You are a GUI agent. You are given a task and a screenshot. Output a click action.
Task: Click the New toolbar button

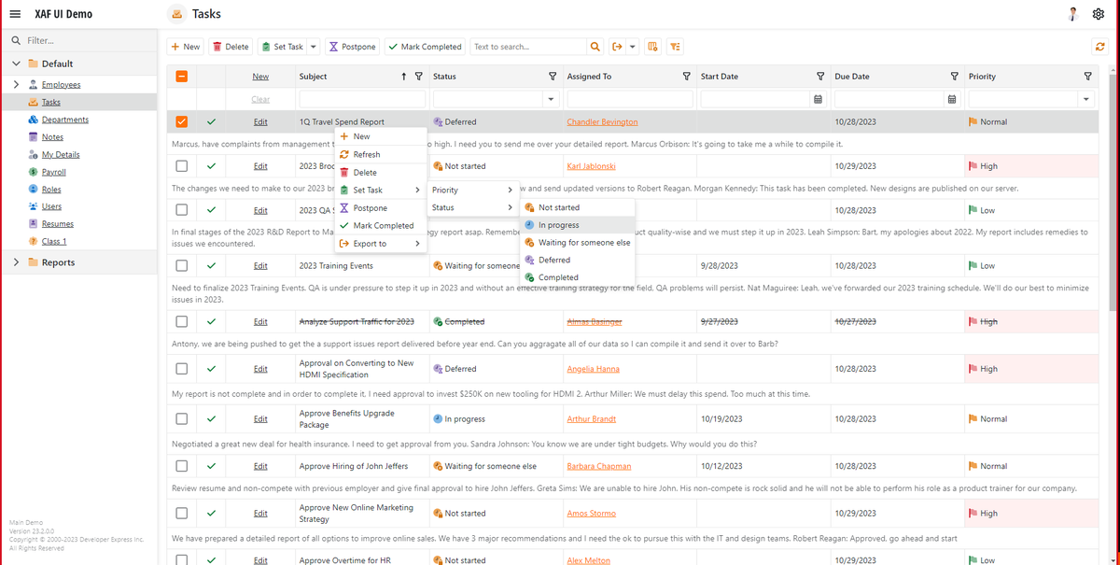pyautogui.click(x=185, y=47)
